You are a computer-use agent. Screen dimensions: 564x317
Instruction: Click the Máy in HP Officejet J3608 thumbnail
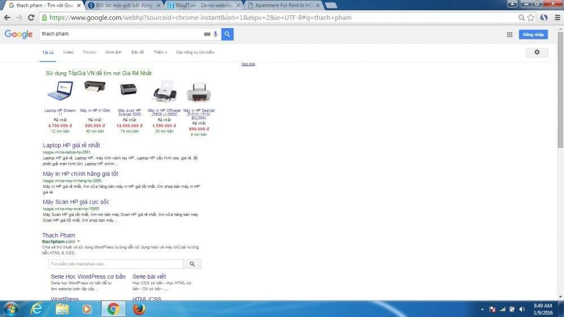pyautogui.click(x=164, y=91)
